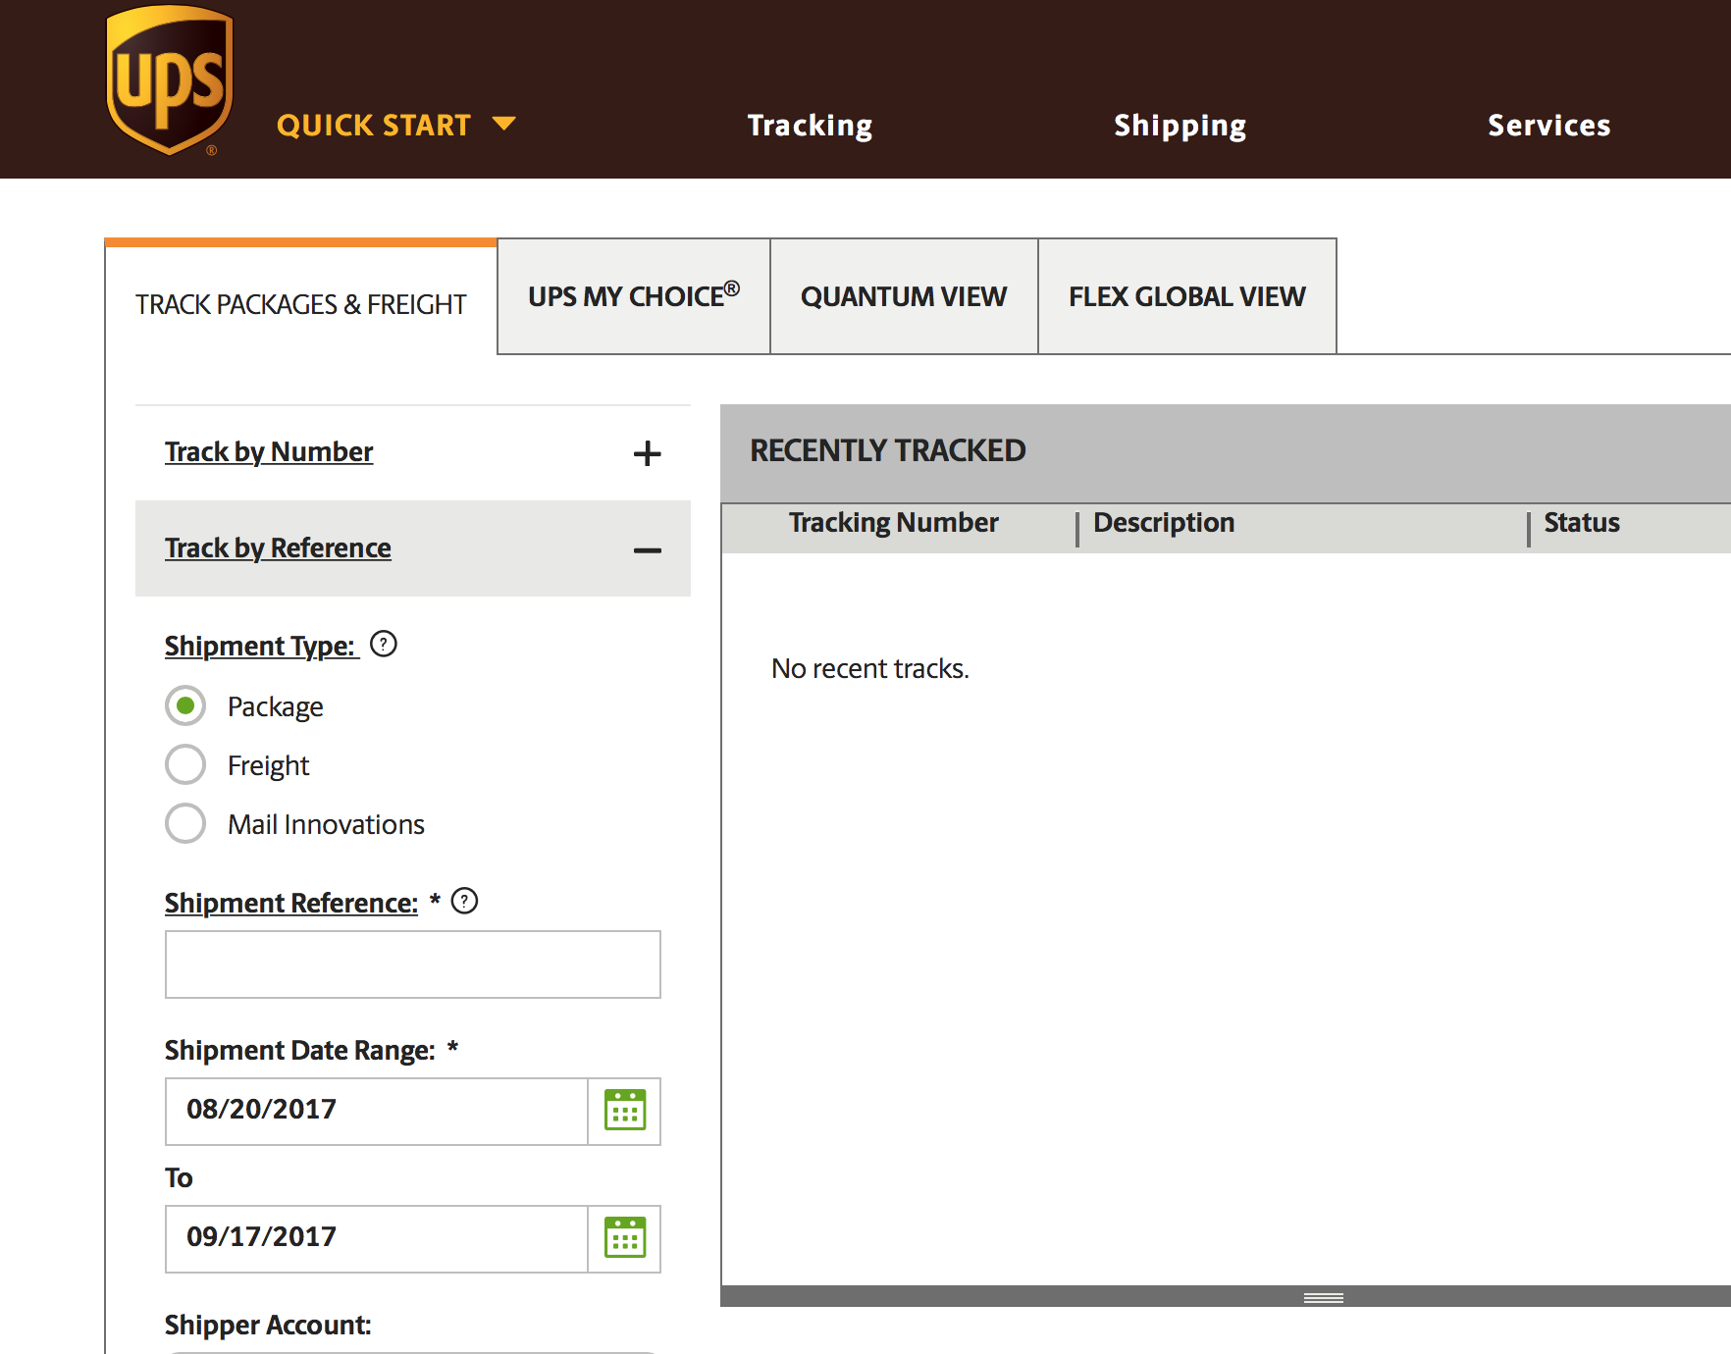Image resolution: width=1731 pixels, height=1354 pixels.
Task: Expand Track by Number with plus icon
Action: 647,453
